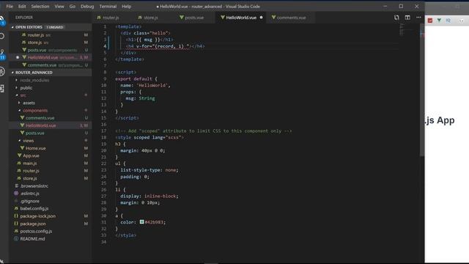Open package.json file
469x264 pixels.
point(51,224)
